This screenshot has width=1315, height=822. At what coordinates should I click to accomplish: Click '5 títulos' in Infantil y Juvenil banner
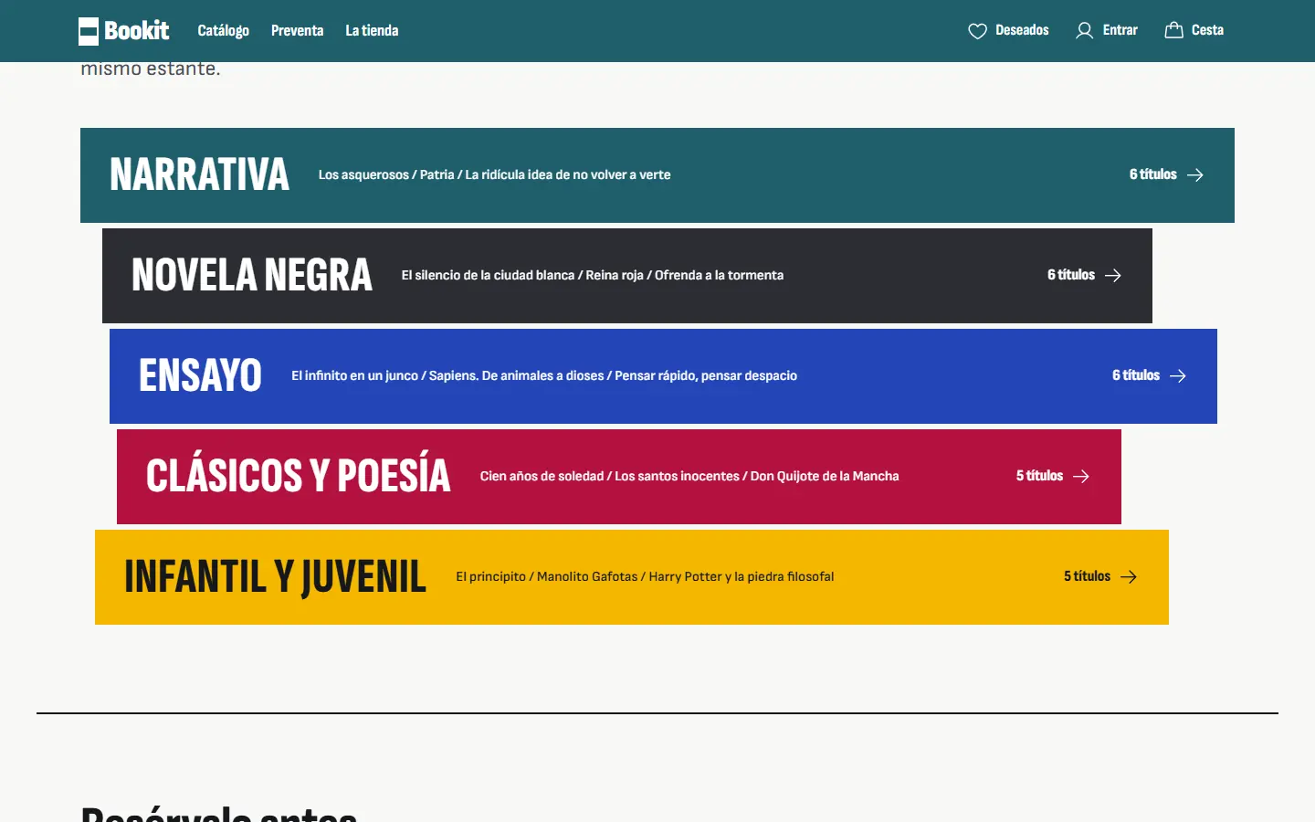[x=1087, y=576]
